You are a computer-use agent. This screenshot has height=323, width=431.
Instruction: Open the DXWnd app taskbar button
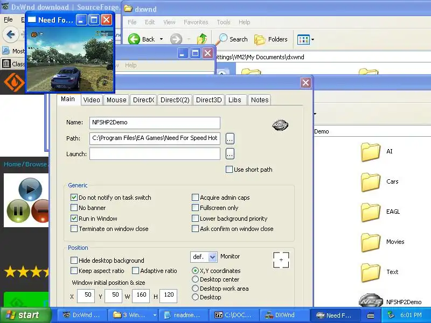[284, 315]
